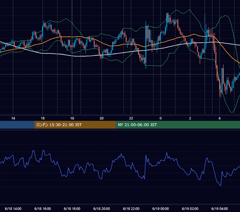Click the blue session bar before ロンドン
This screenshot has width=240, height=212.
click(17, 125)
